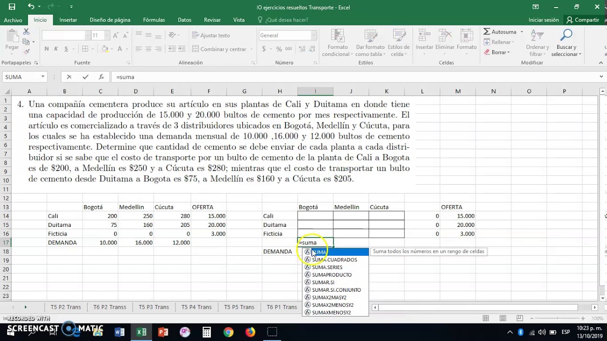
Task: Expand the General number format dropdown
Action: pyautogui.click(x=313, y=36)
